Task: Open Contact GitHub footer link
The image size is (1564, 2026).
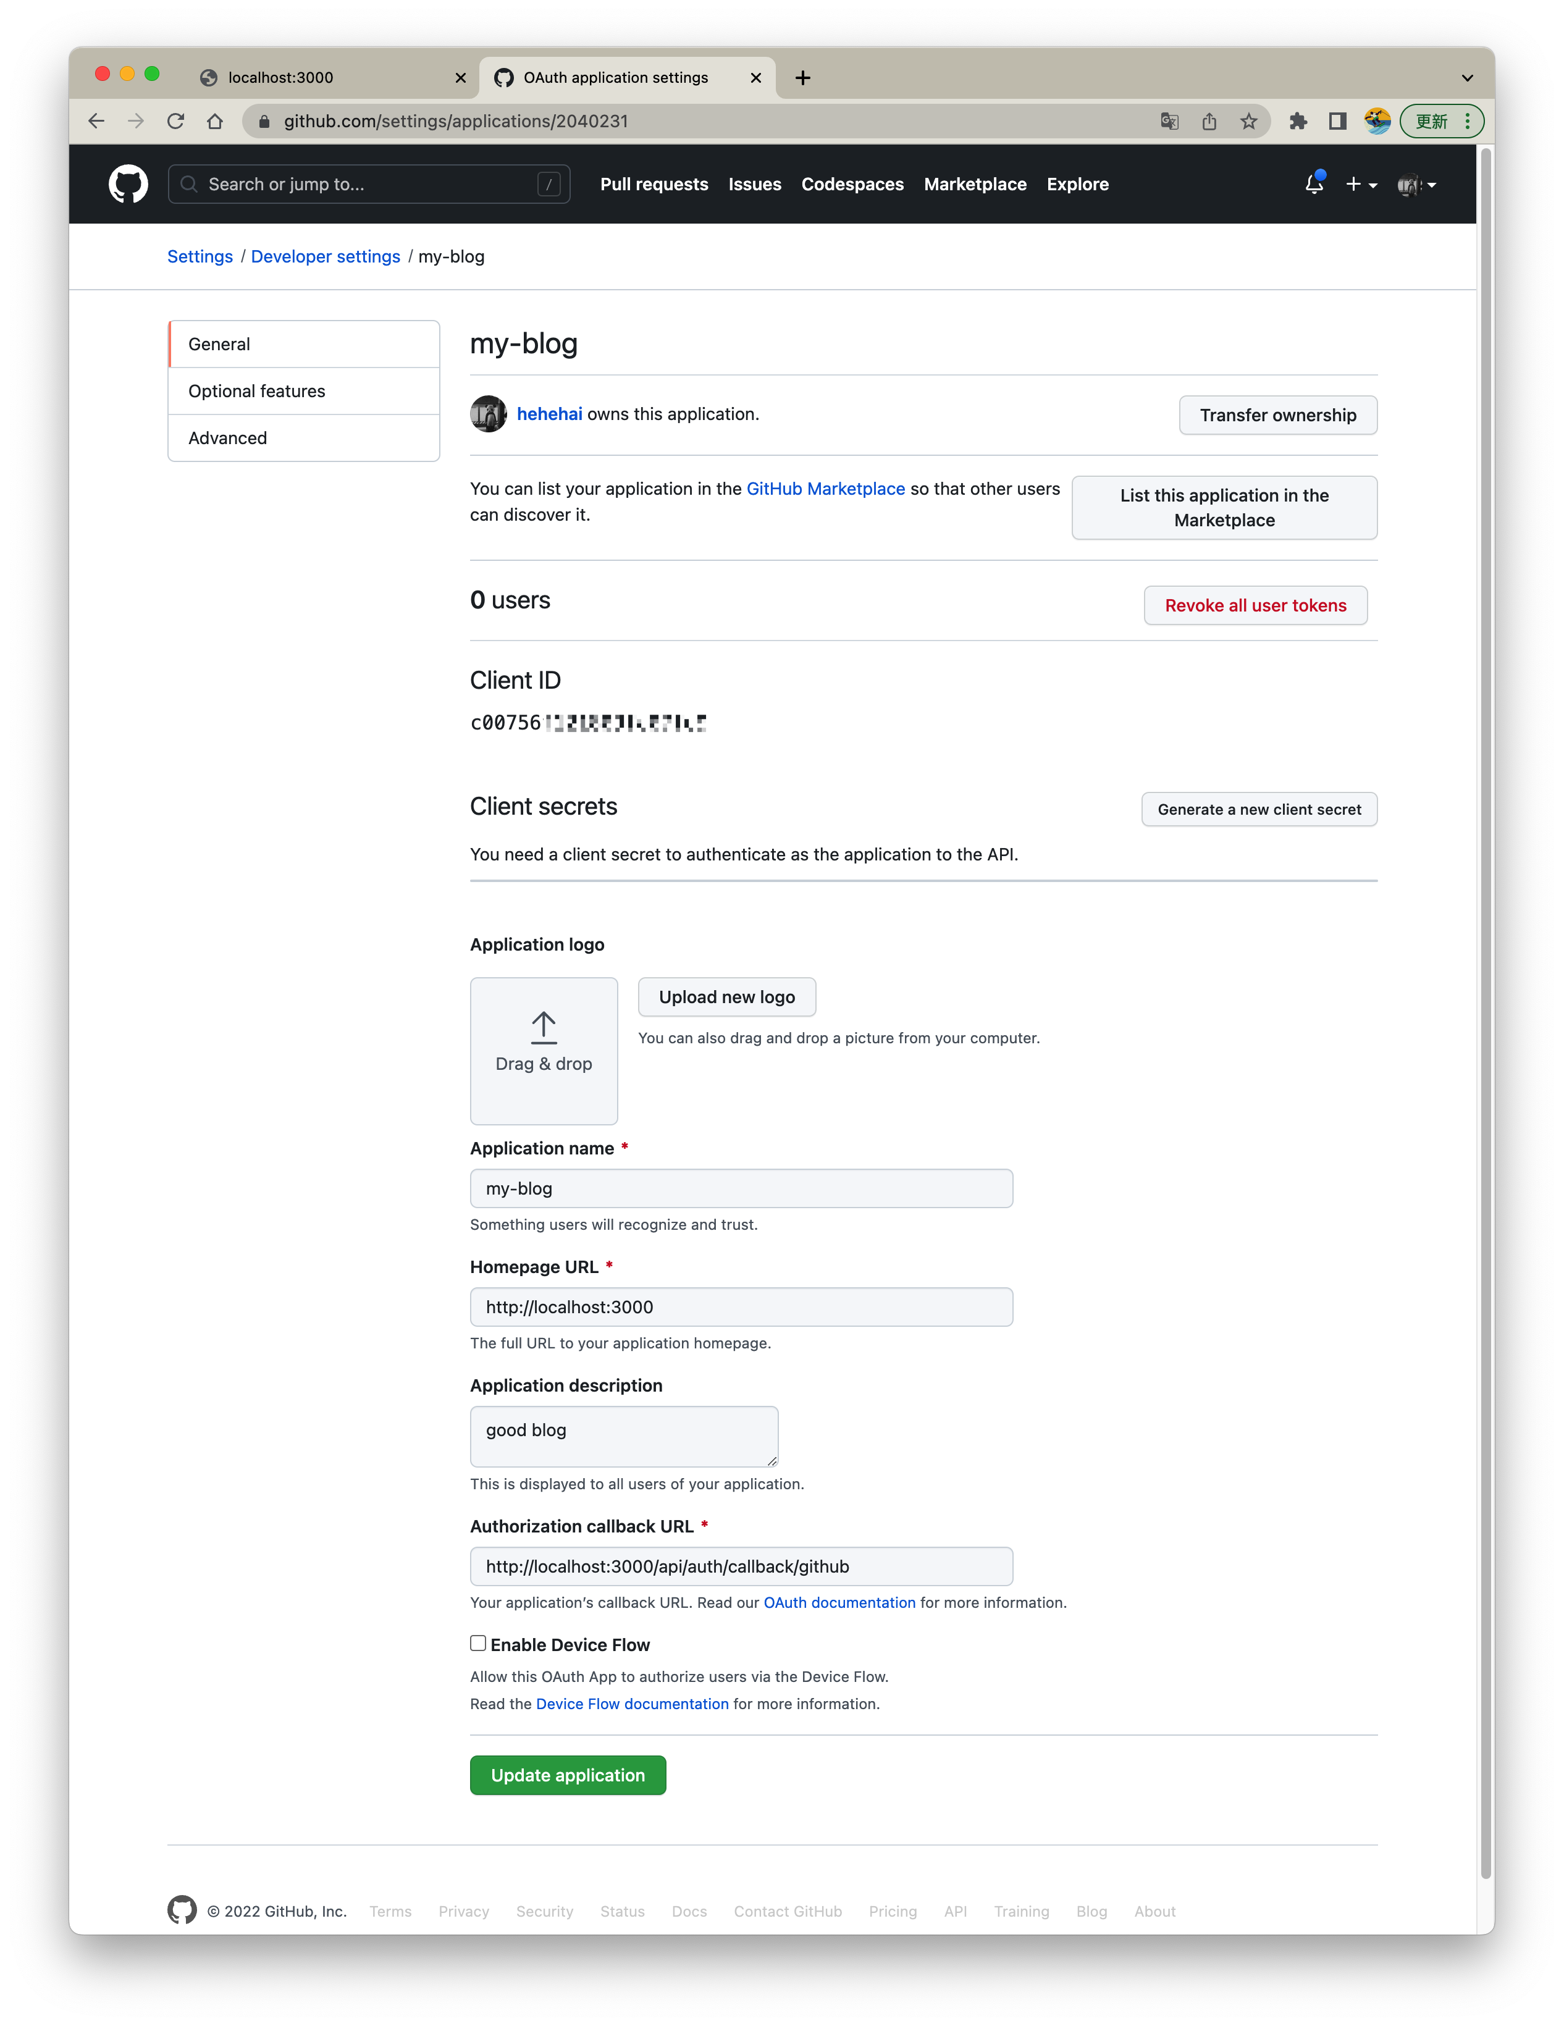Action: pos(788,1911)
